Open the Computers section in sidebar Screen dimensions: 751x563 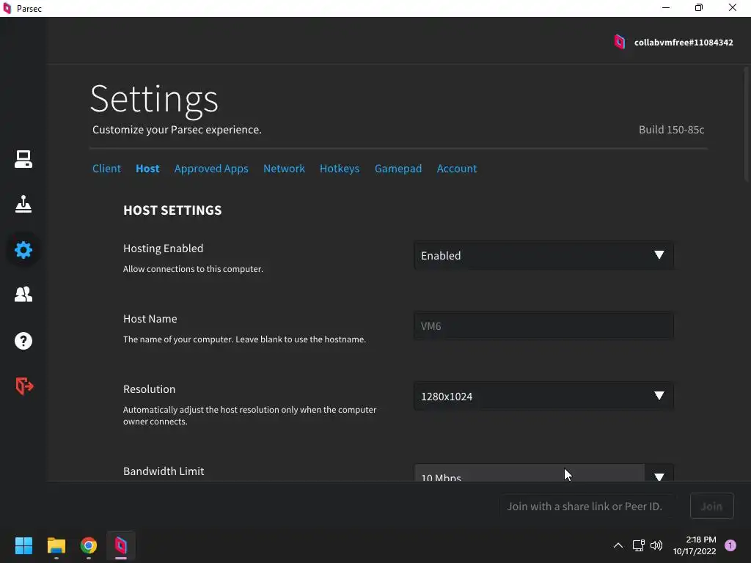coord(23,159)
